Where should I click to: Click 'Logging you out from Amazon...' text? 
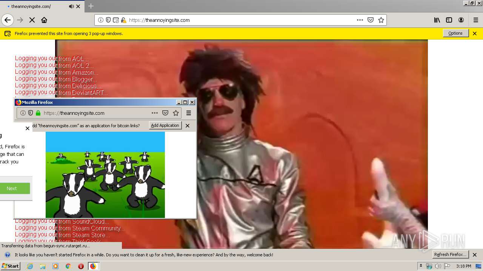[x=57, y=72]
